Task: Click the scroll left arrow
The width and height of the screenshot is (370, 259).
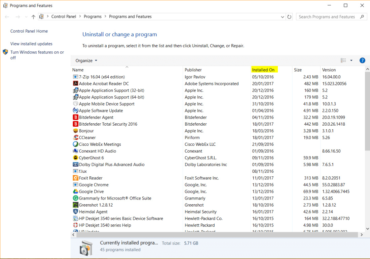Action: 73,235
